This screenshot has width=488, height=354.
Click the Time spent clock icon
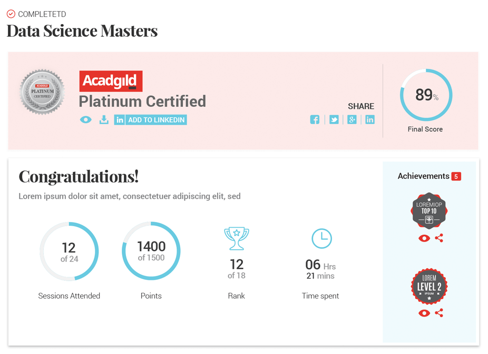321,238
